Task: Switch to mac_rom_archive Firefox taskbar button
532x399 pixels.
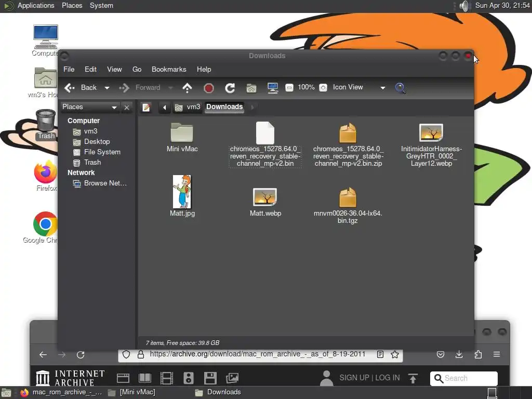Action: coord(61,392)
